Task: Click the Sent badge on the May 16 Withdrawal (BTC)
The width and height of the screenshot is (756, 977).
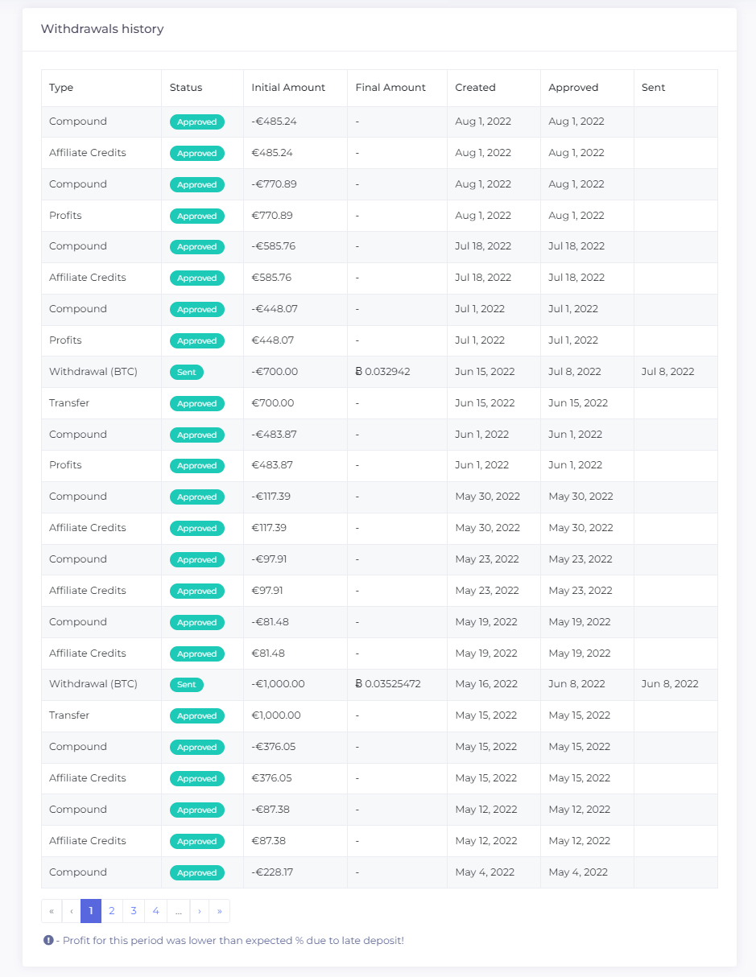Action: pyautogui.click(x=187, y=684)
